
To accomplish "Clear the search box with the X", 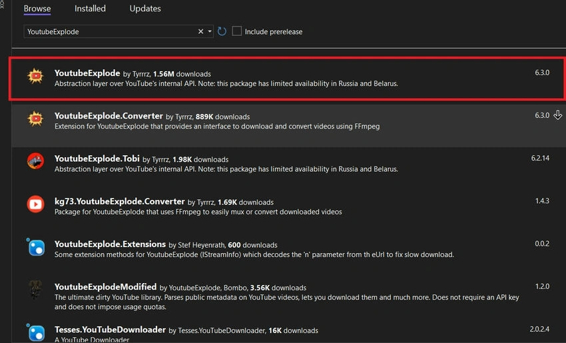I will click(x=200, y=31).
